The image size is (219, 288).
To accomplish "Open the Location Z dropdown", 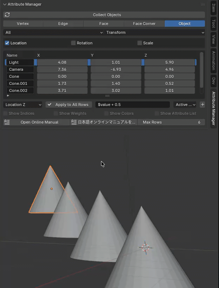I will (23, 105).
